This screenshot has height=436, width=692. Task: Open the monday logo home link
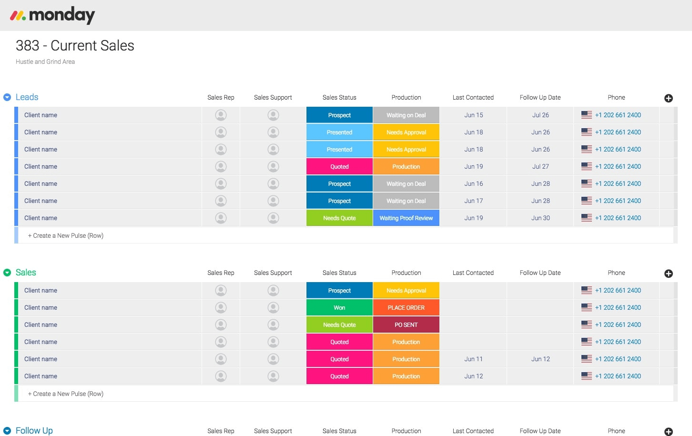click(52, 15)
